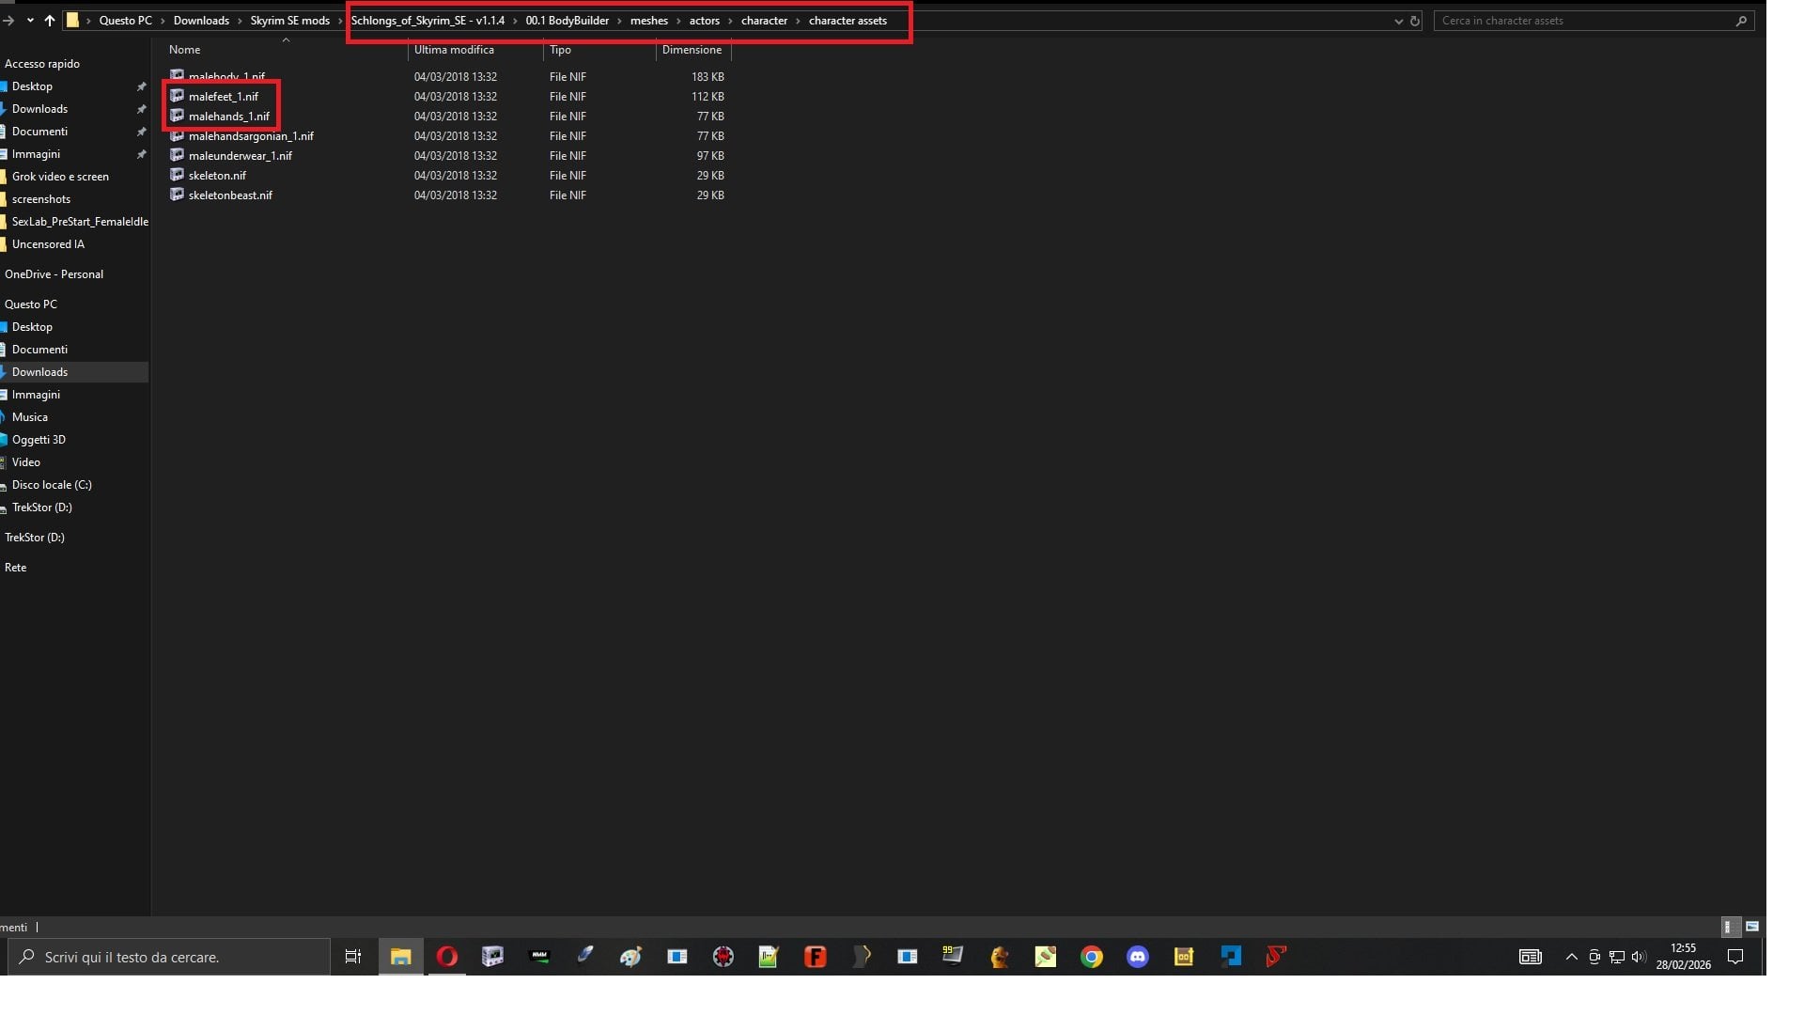
Task: Open the screenshots folder in sidebar
Action: tap(41, 199)
